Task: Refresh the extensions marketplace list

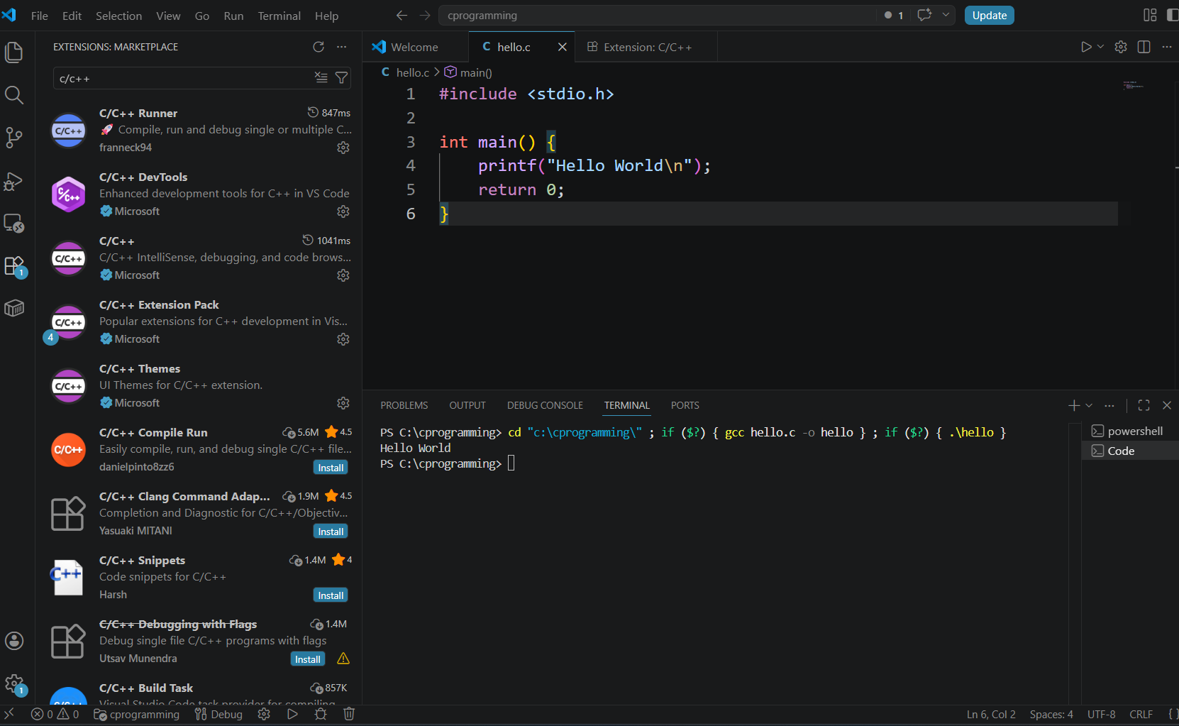Action: tap(319, 47)
